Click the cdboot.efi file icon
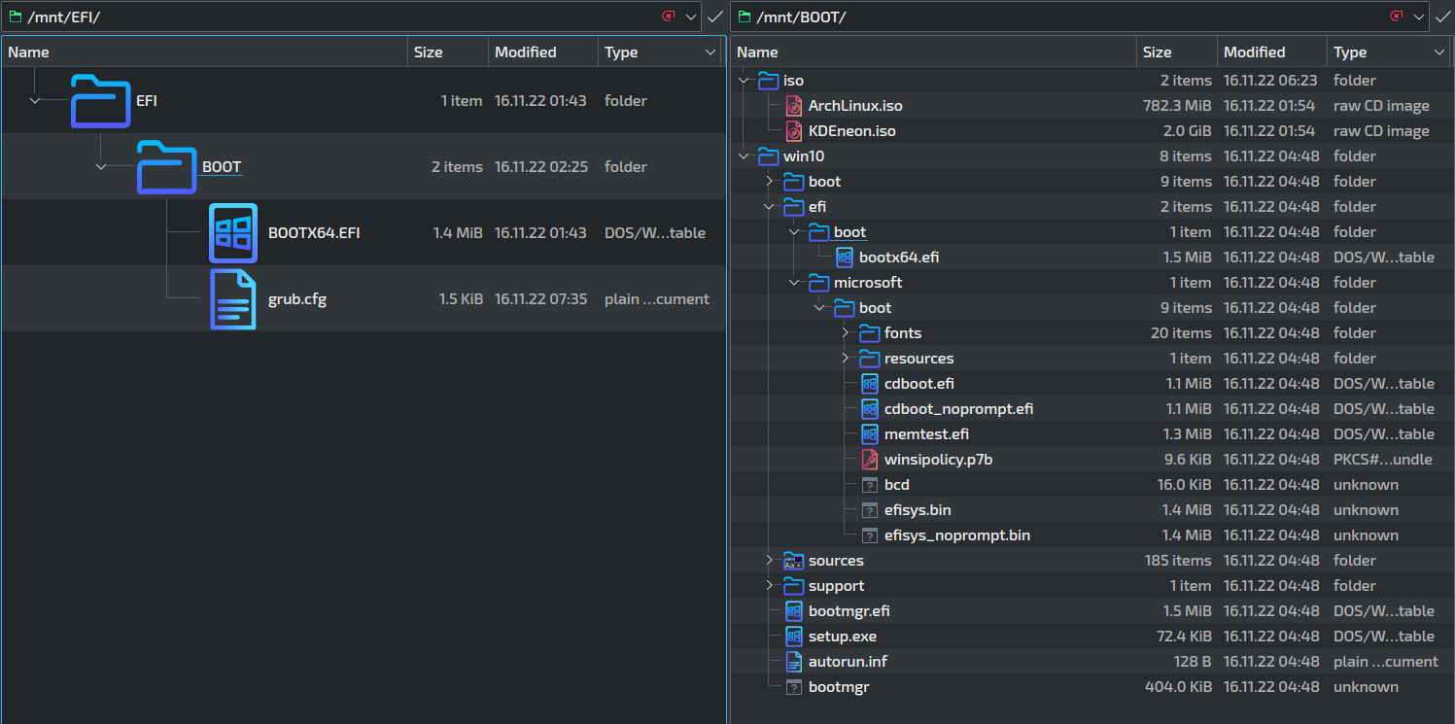Image resolution: width=1455 pixels, height=724 pixels. coord(870,384)
